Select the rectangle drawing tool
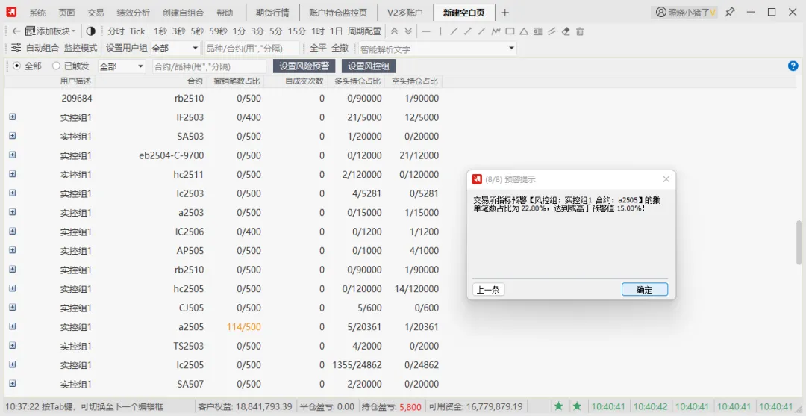 pyautogui.click(x=510, y=31)
